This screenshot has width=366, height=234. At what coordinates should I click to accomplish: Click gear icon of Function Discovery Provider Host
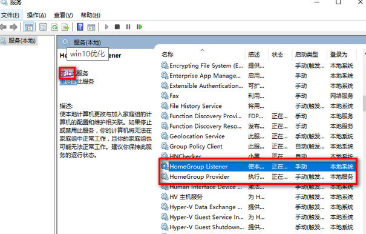pos(165,116)
